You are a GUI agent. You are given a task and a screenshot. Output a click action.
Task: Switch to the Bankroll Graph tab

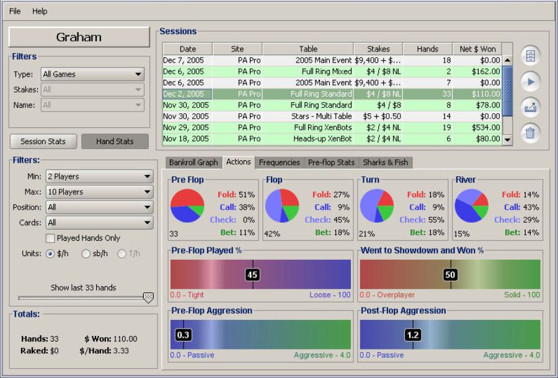[x=193, y=163]
